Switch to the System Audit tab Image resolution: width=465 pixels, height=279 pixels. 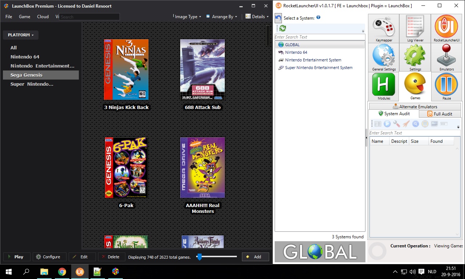point(394,114)
